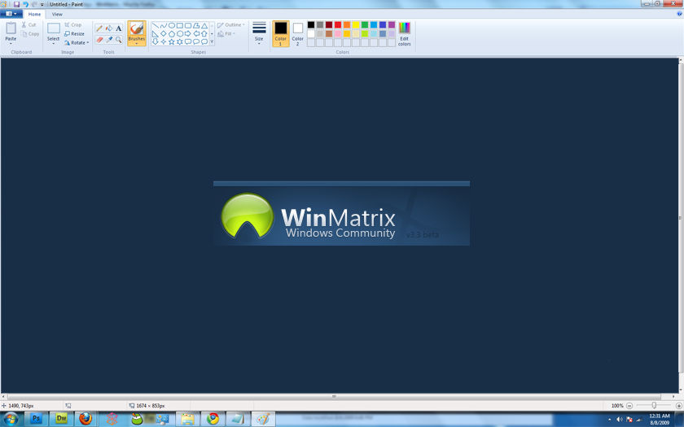684x427 pixels.
Task: Click the horizontal scrollbar thumb
Action: 334,397
